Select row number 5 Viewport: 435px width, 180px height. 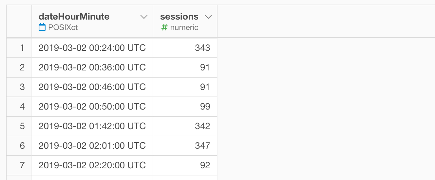(x=19, y=126)
